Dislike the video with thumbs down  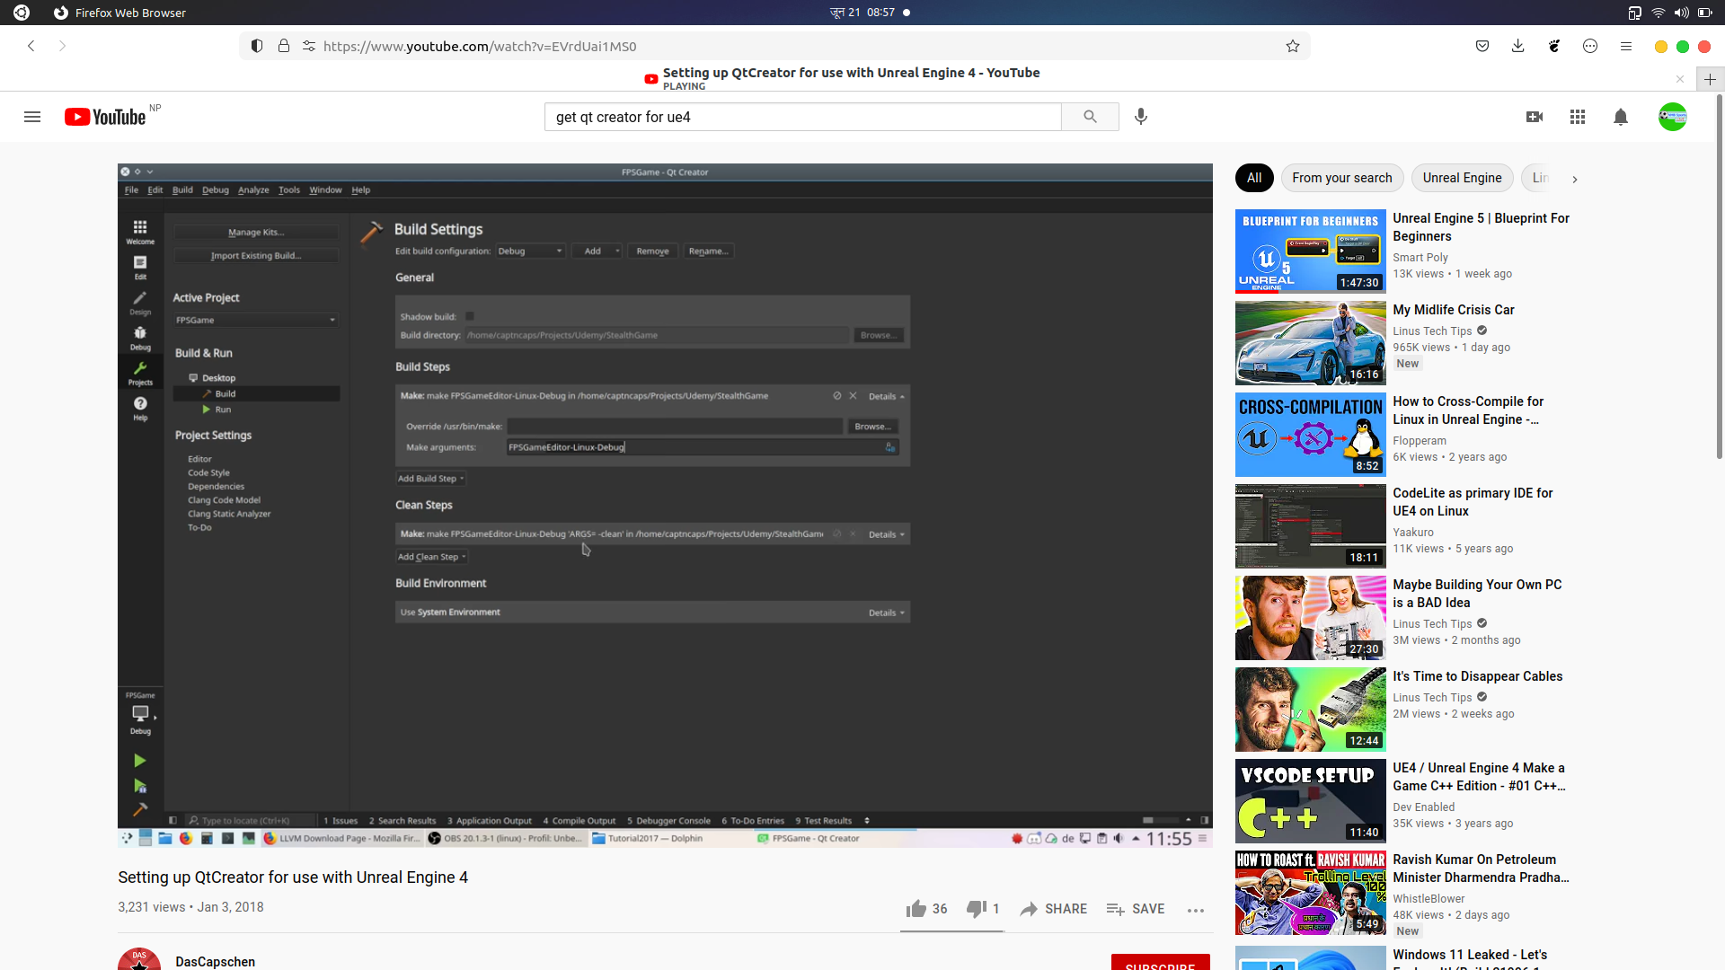point(976,909)
